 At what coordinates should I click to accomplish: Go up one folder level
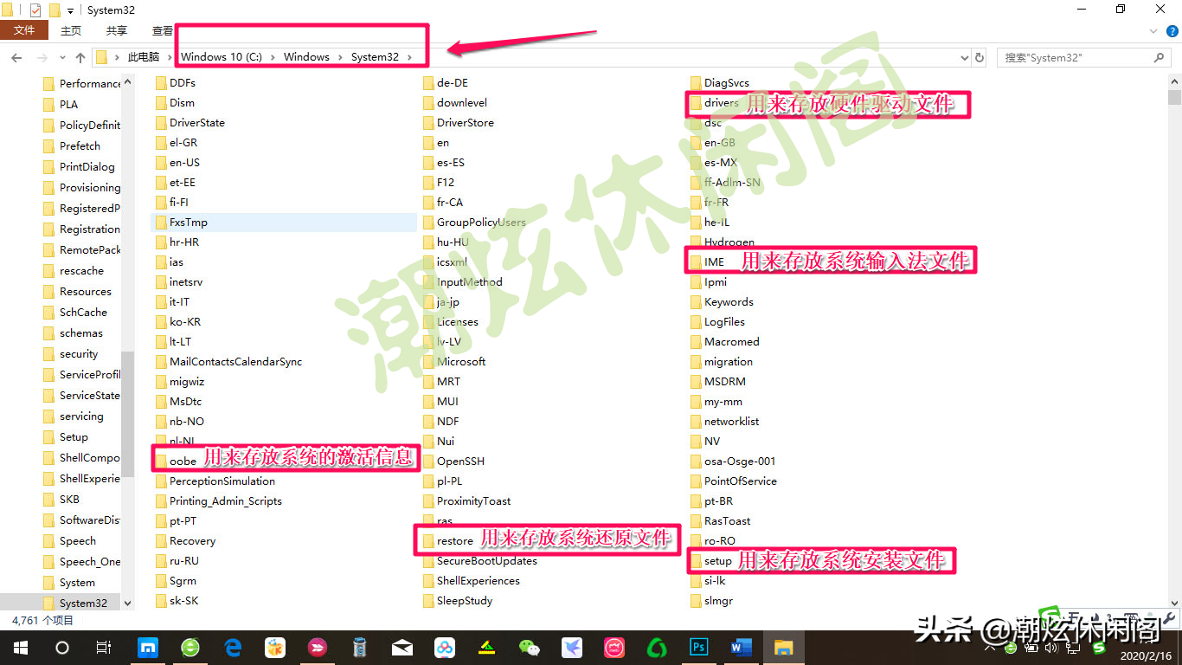click(x=80, y=57)
